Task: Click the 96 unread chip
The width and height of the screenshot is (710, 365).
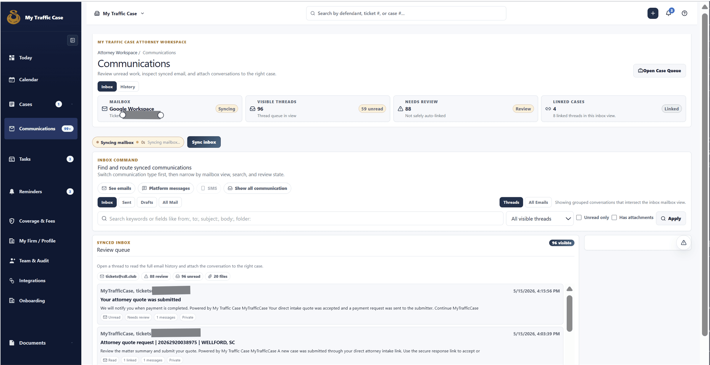Action: click(x=188, y=276)
